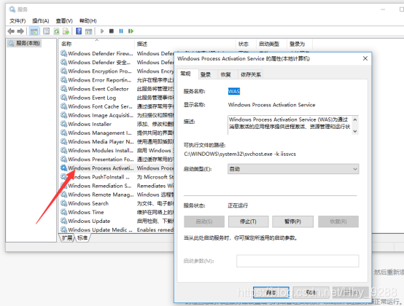Open the 启动类型 dropdown showing 自动
This screenshot has width=404, height=306.
[x=293, y=169]
